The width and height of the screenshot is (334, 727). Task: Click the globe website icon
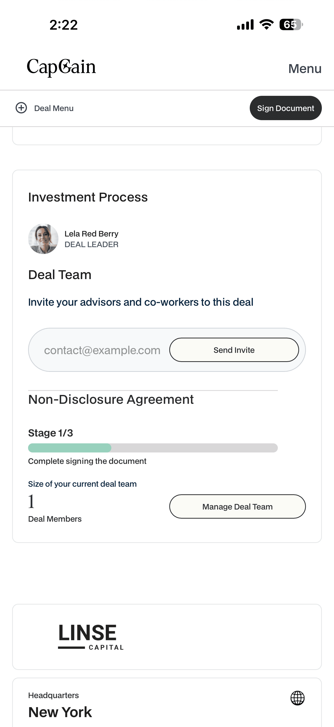click(297, 698)
